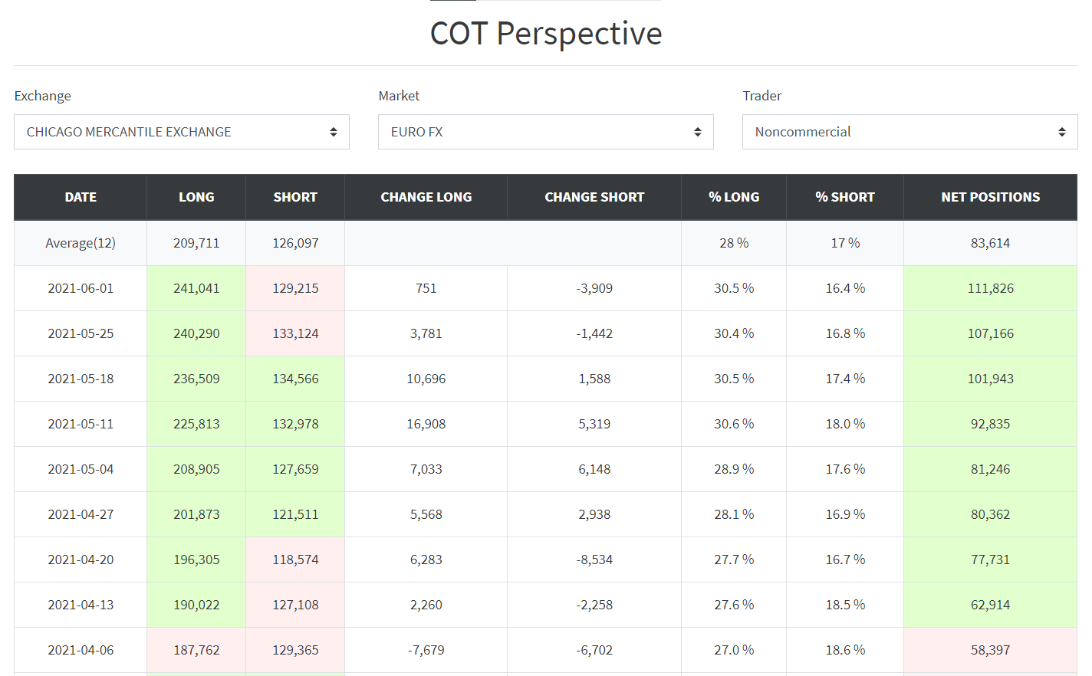
Task: Click the 2021-04-06 date cell
Action: point(81,649)
